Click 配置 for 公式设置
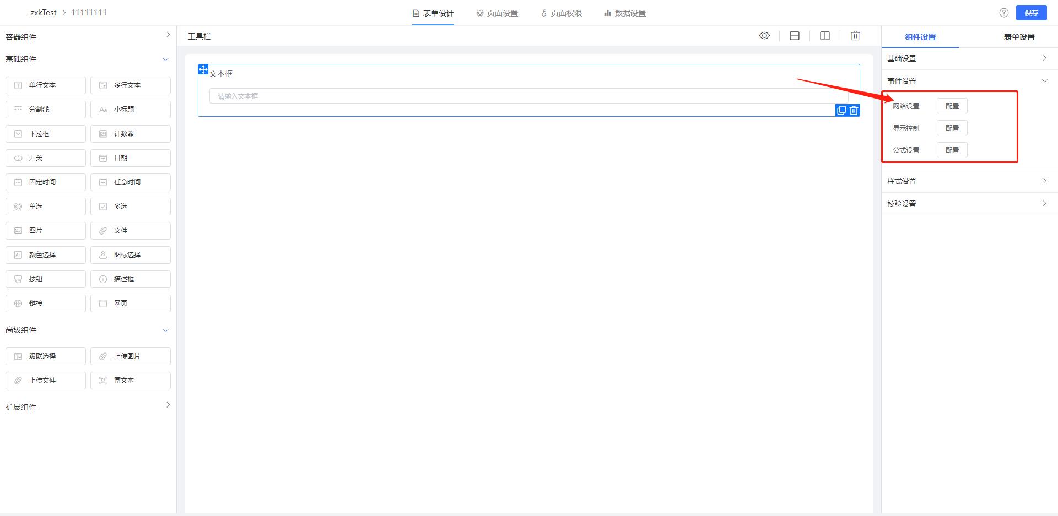Viewport: 1058px width, 516px height. click(952, 150)
